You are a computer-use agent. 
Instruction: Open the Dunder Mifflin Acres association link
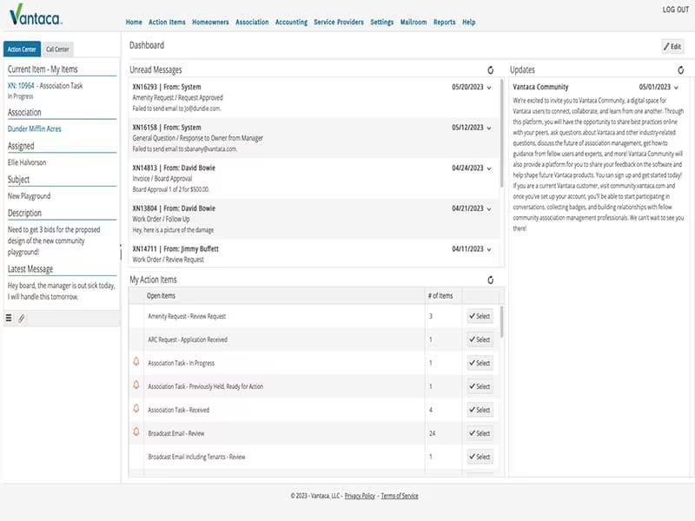point(34,129)
